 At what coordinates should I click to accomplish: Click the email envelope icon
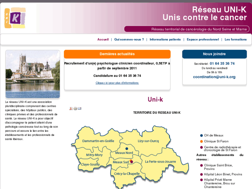(79, 109)
